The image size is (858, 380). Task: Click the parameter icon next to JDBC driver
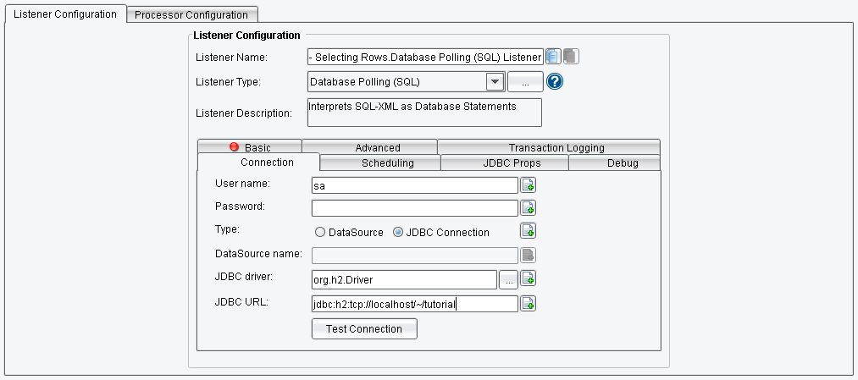click(528, 278)
